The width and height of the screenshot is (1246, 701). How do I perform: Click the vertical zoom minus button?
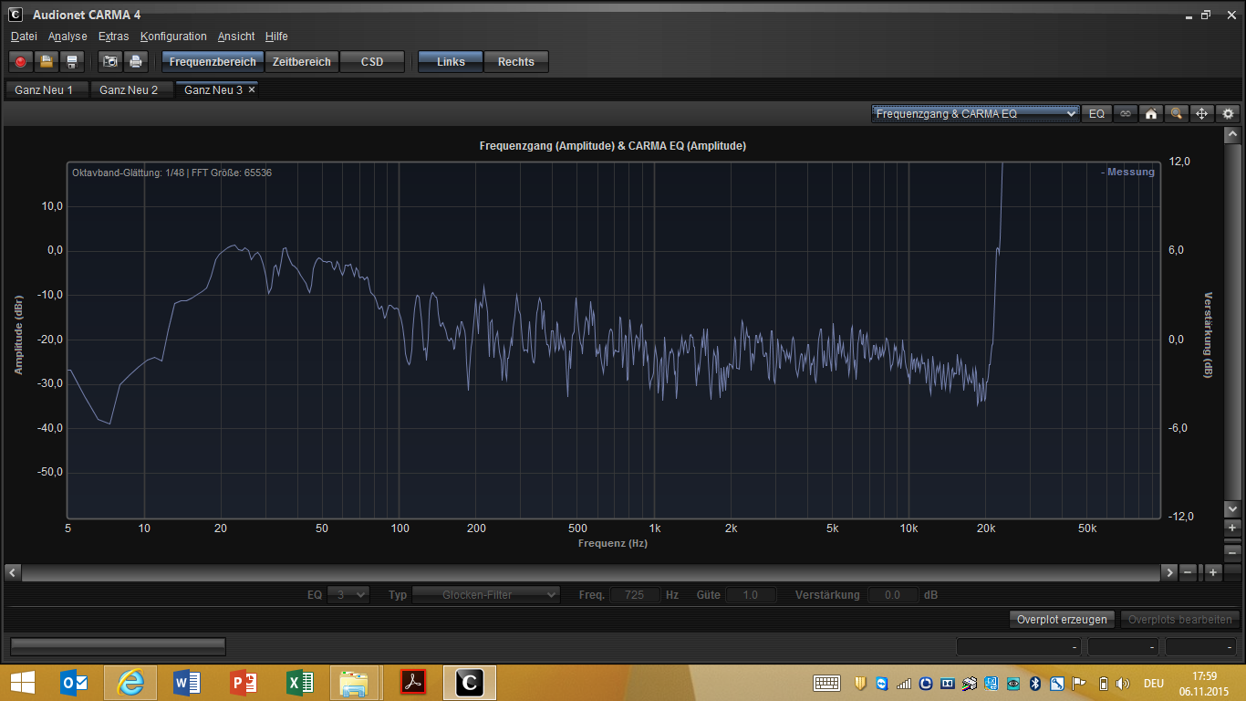coord(1232,552)
